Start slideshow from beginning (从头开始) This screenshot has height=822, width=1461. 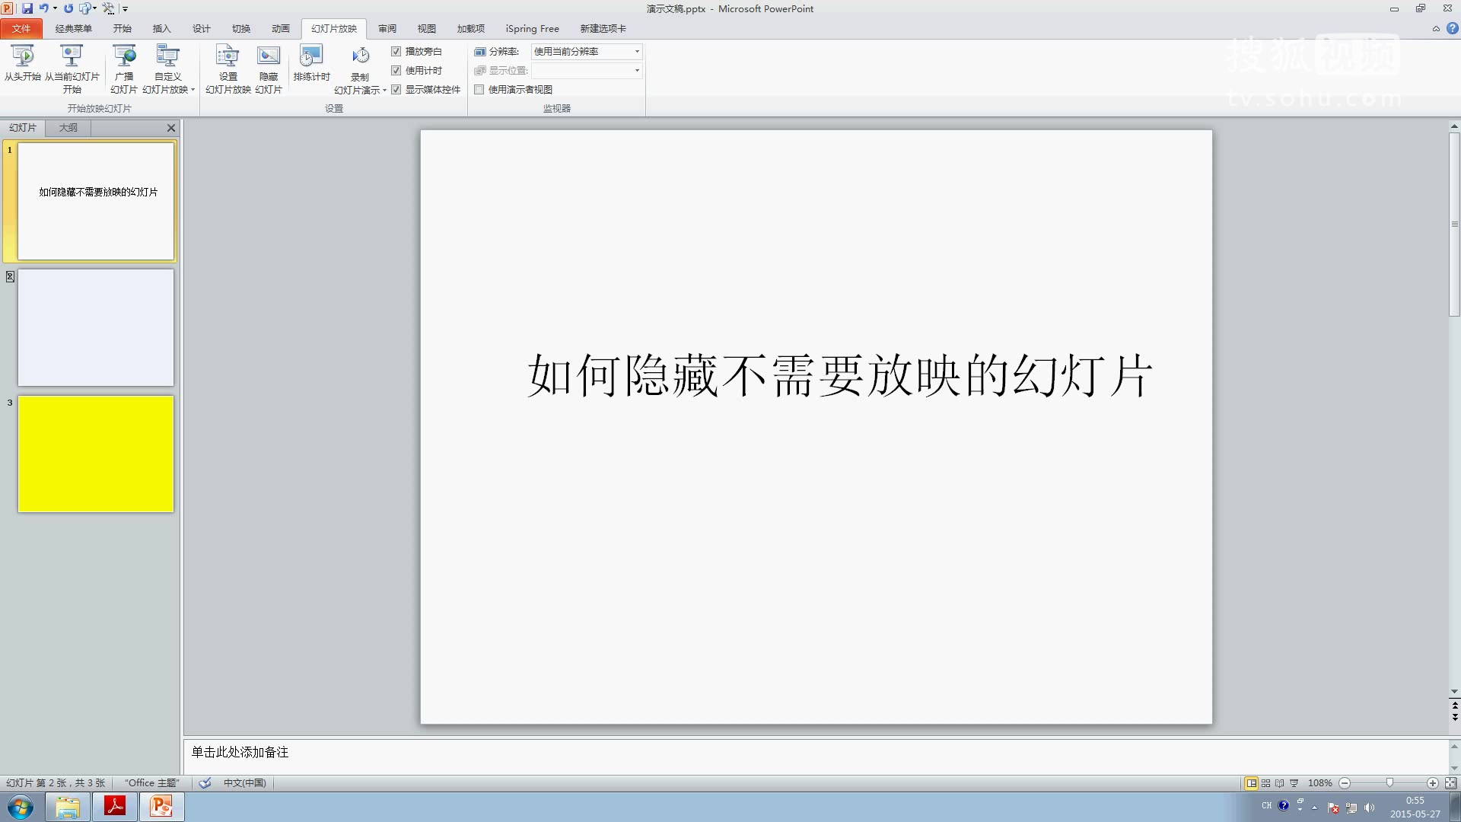23,67
